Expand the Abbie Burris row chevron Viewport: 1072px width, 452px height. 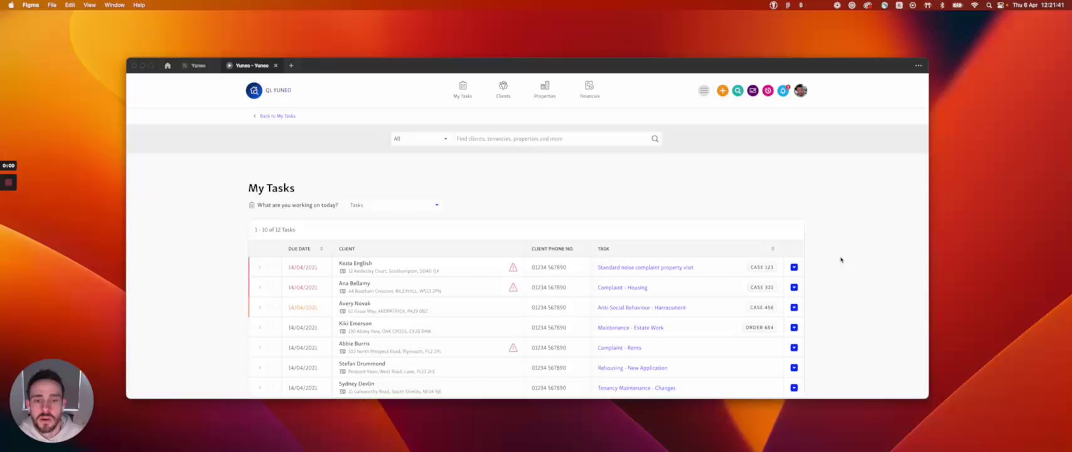pyautogui.click(x=260, y=348)
